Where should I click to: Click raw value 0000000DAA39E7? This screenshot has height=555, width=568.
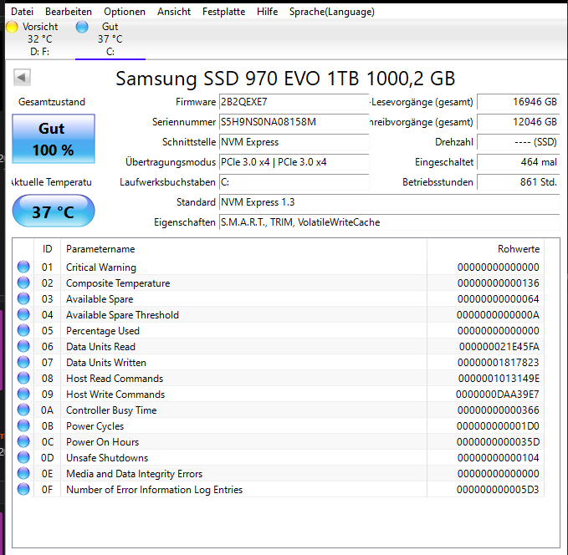[x=498, y=395]
